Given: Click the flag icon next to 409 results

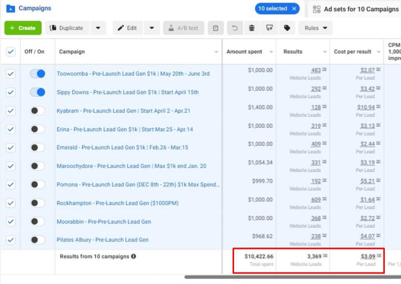Looking at the screenshot, I should point(325,144).
